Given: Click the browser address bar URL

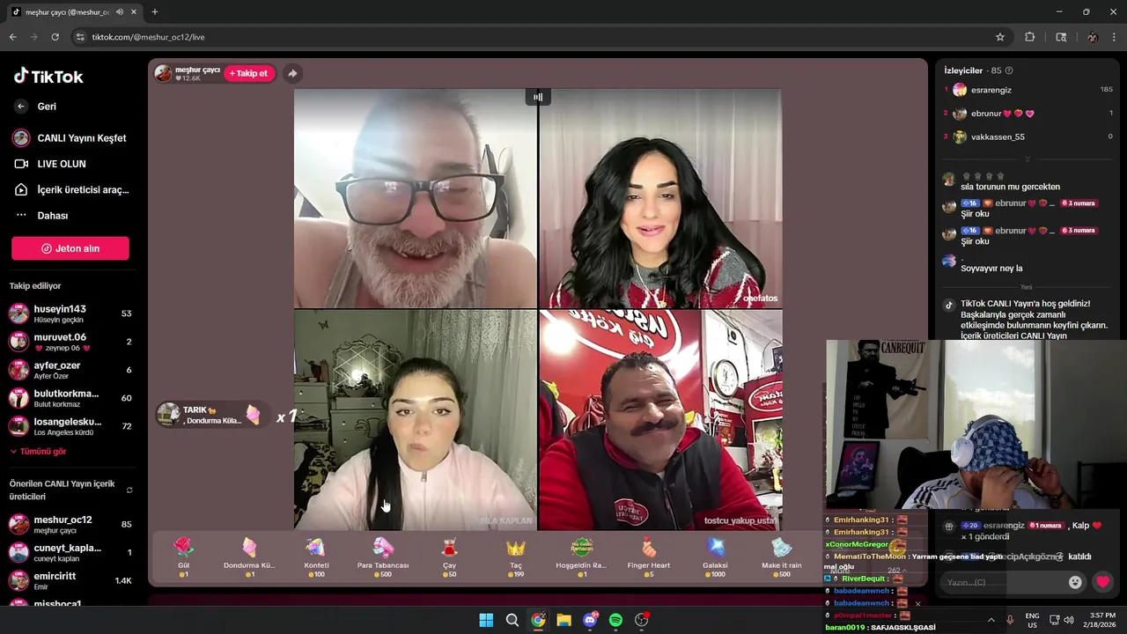Looking at the screenshot, I should point(148,37).
